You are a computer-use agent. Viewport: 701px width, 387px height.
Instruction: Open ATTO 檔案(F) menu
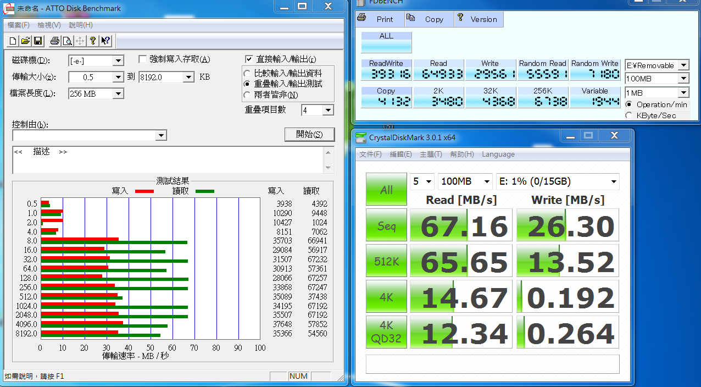click(x=19, y=25)
